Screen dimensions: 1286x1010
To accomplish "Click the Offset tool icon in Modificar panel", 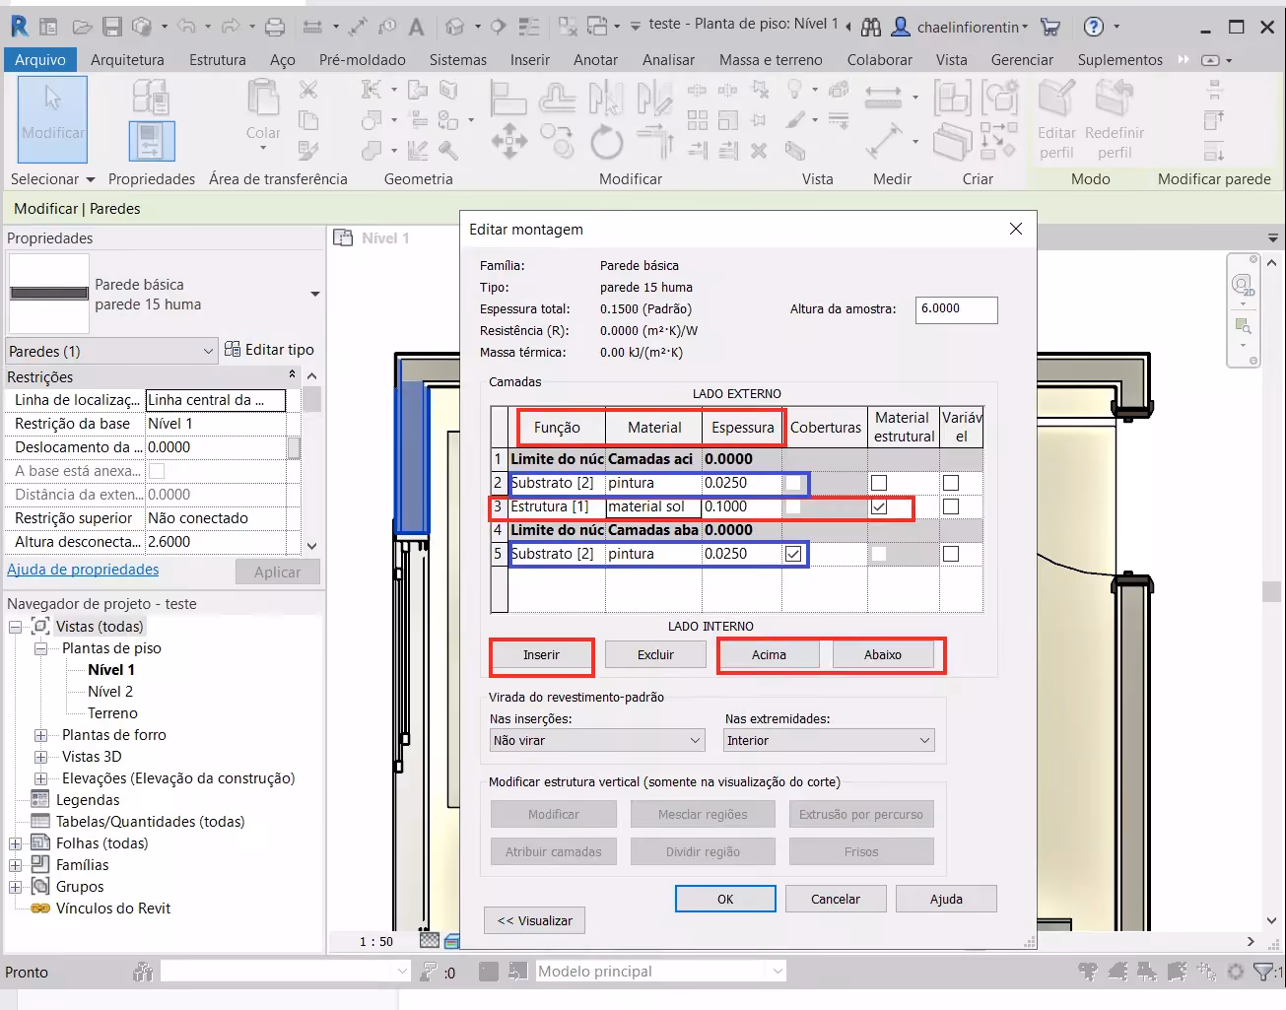I will (x=557, y=98).
